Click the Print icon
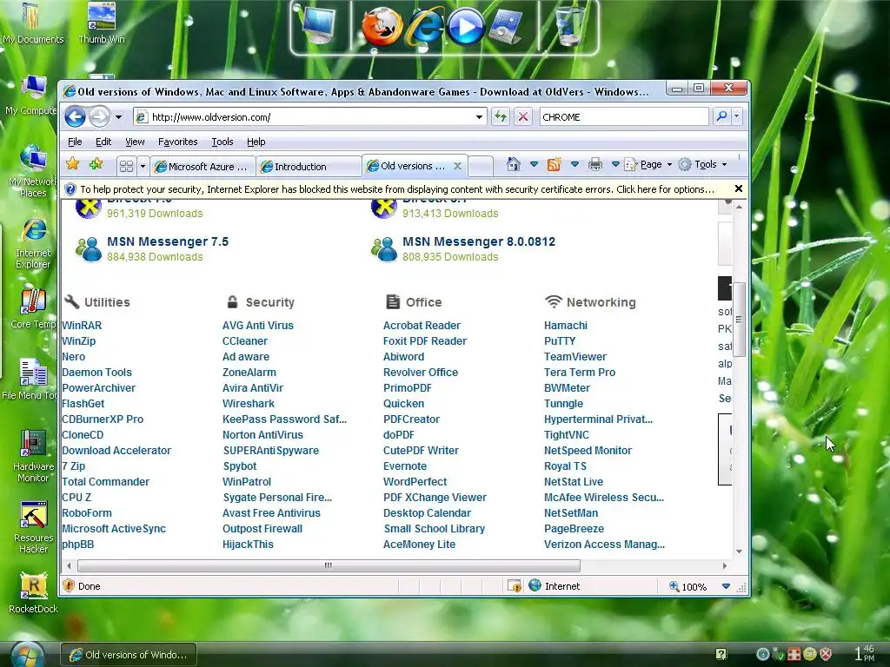Screen dimensions: 890x667 pyautogui.click(x=594, y=164)
